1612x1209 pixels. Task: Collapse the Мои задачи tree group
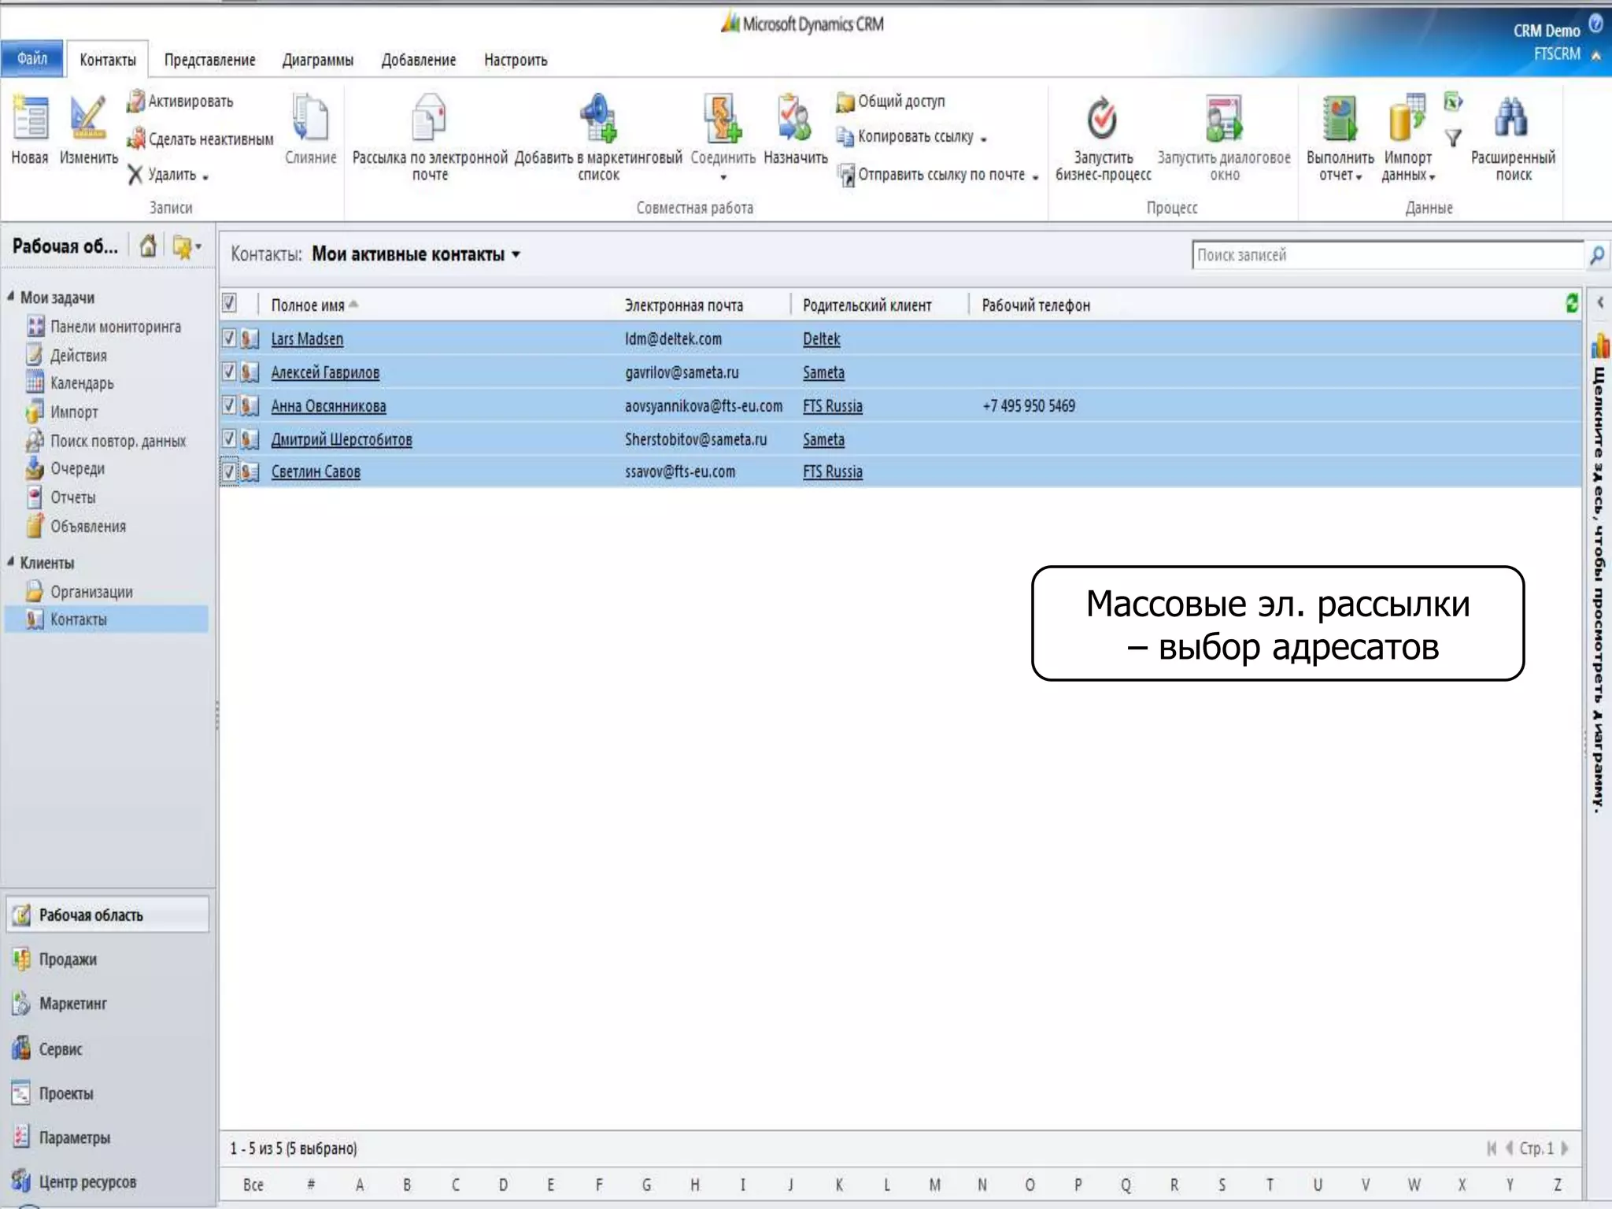pyautogui.click(x=11, y=297)
